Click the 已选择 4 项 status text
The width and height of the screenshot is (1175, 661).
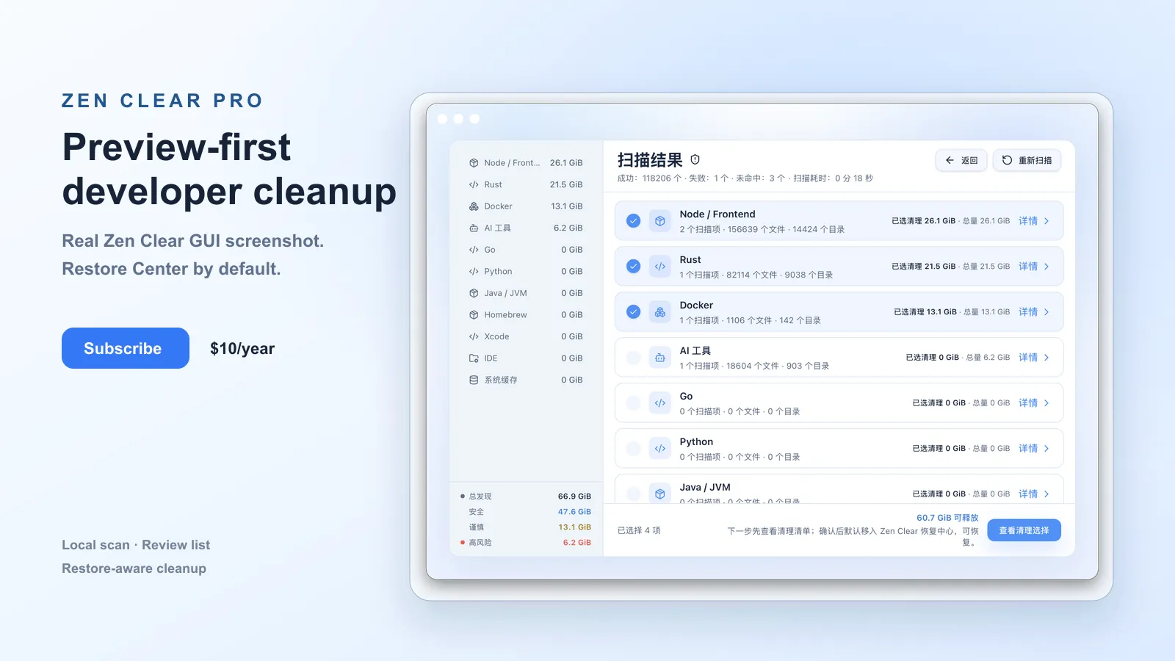pyautogui.click(x=639, y=530)
